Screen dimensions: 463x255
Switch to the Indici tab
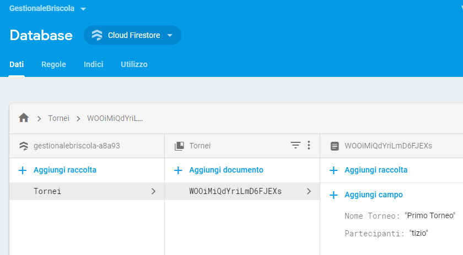(93, 64)
